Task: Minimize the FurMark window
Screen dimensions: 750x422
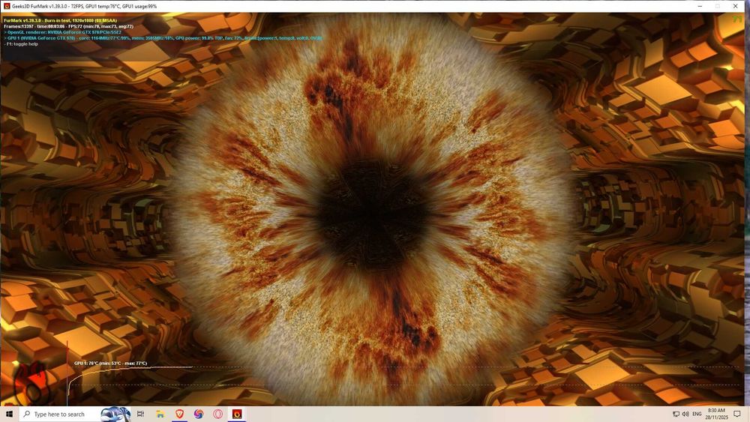Action: click(x=700, y=6)
